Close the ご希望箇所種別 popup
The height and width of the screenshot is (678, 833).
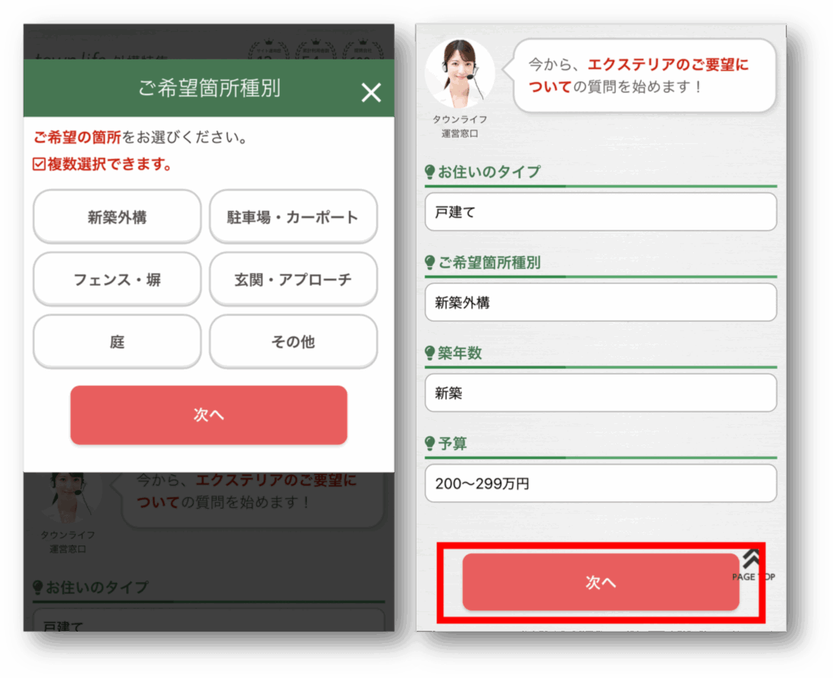pyautogui.click(x=371, y=92)
